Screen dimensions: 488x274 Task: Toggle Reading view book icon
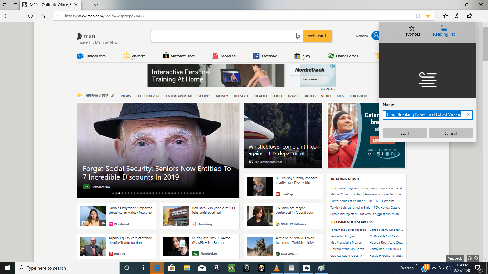coord(418,16)
